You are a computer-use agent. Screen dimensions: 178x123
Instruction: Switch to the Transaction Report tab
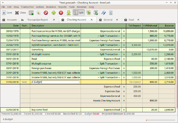tap(37, 20)
